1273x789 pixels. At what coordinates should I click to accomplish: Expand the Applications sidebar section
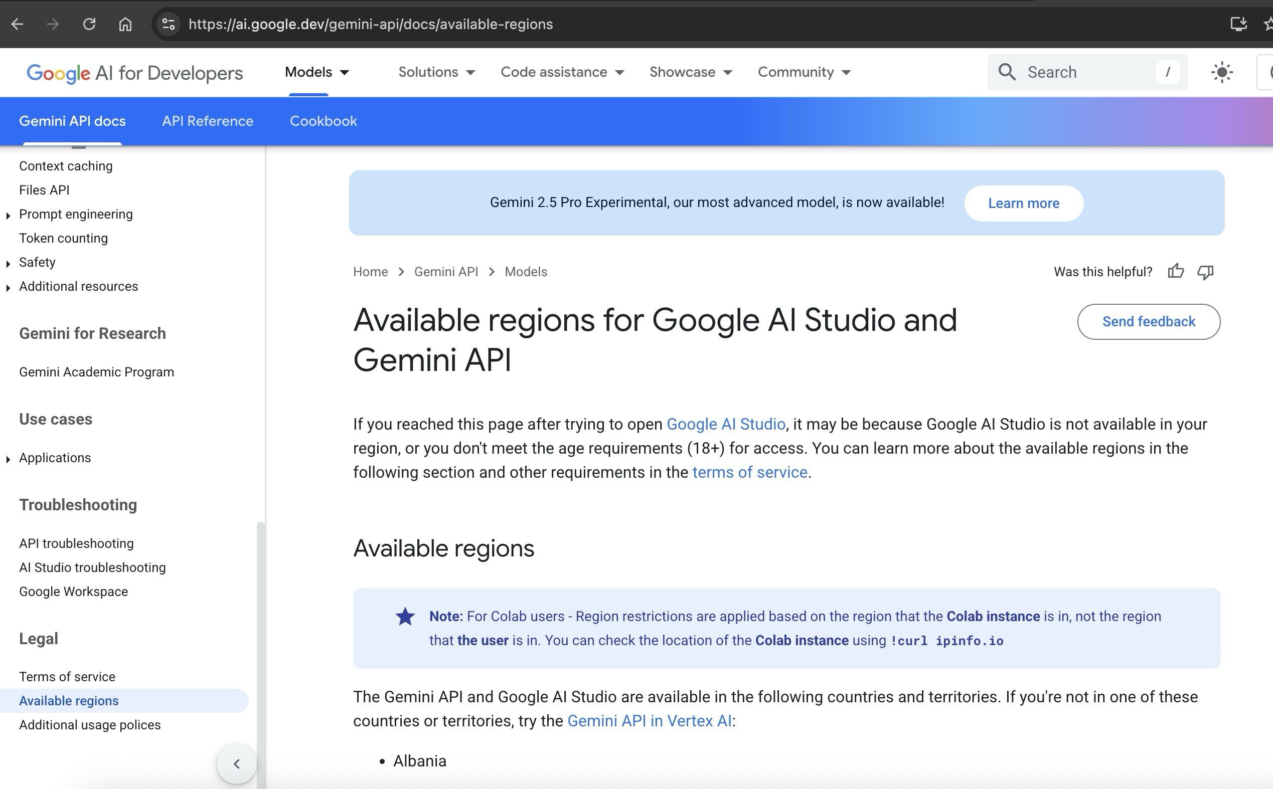tap(8, 459)
